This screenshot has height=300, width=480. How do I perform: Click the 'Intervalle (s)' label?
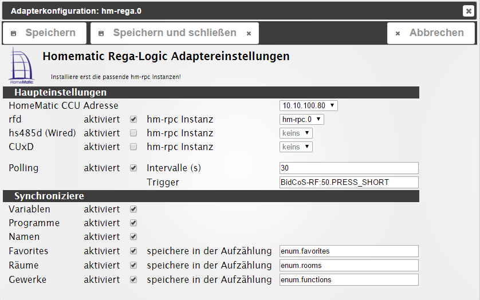pos(174,168)
